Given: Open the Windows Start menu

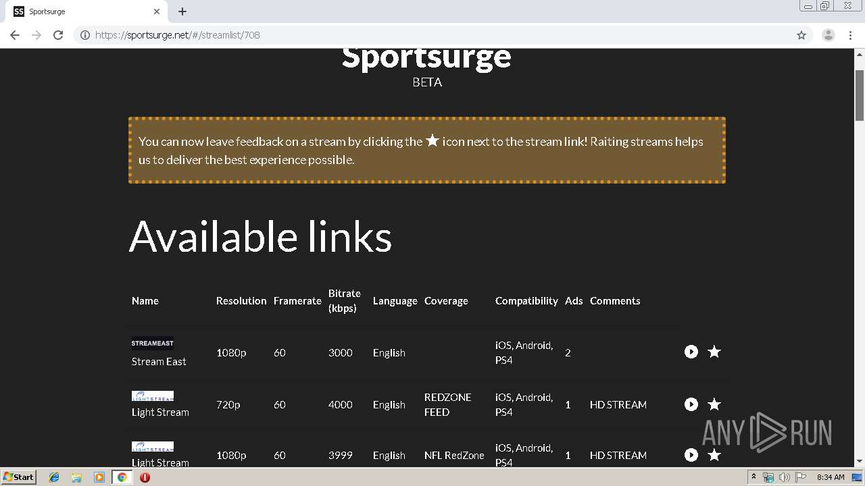Looking at the screenshot, I should click(x=19, y=477).
